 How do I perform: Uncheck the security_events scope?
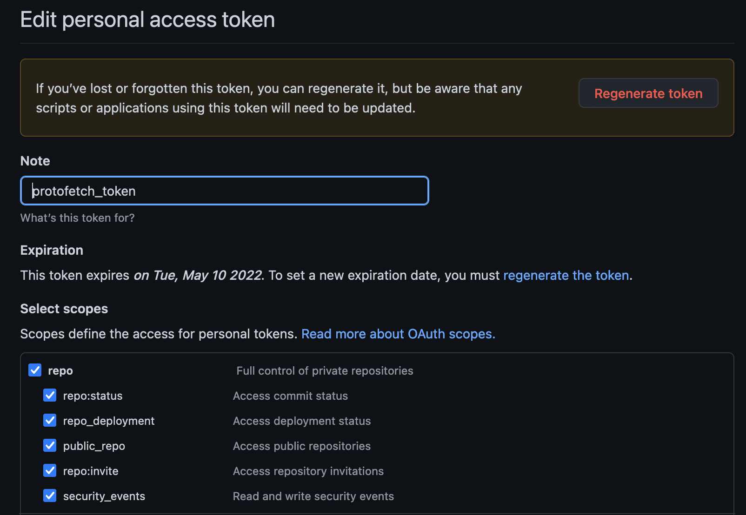pos(50,496)
